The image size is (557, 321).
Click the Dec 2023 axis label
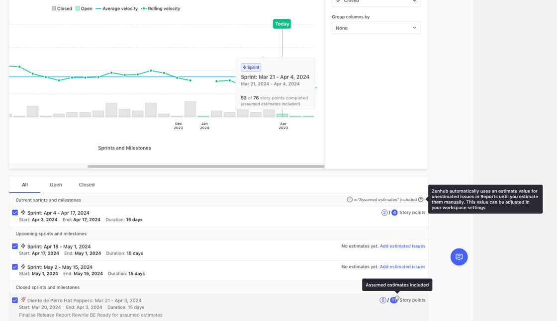pos(179,126)
